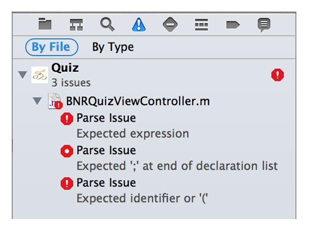Collapse the BNRQuizViewController.m disclosure triangle
Viewport: 309px width, 233px height.
(37, 101)
